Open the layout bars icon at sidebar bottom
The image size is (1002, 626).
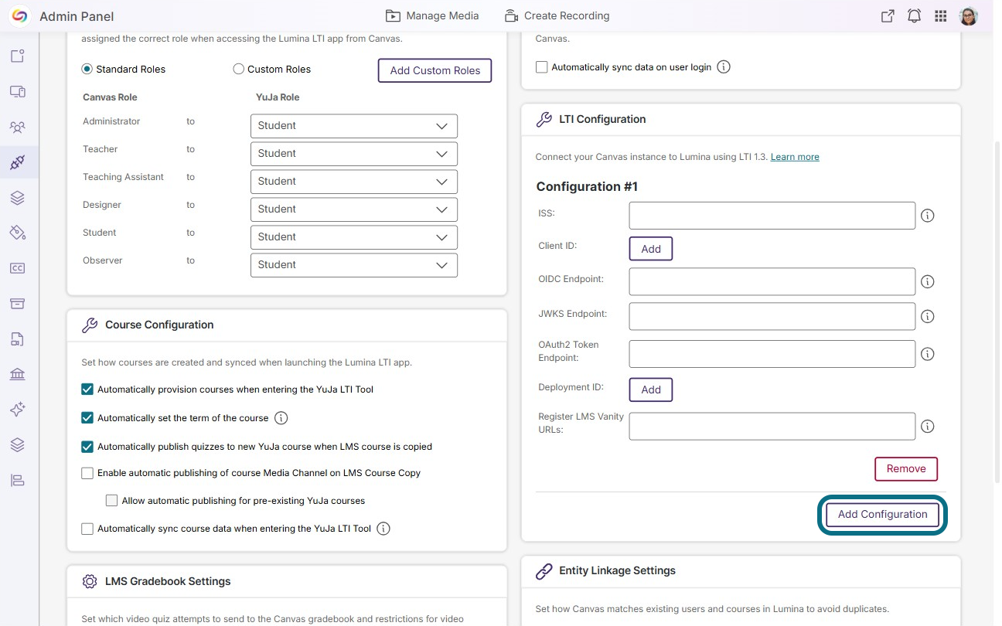(18, 481)
